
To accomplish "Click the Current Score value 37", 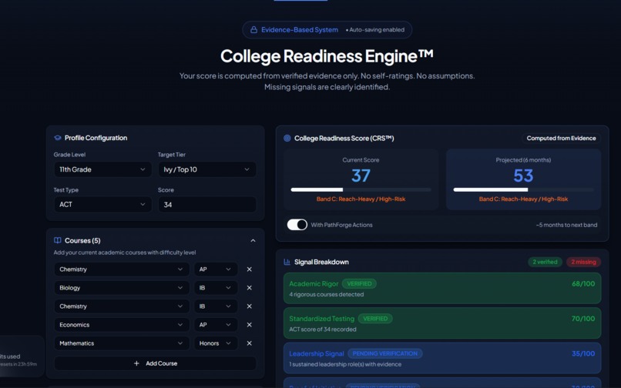I will pos(361,176).
